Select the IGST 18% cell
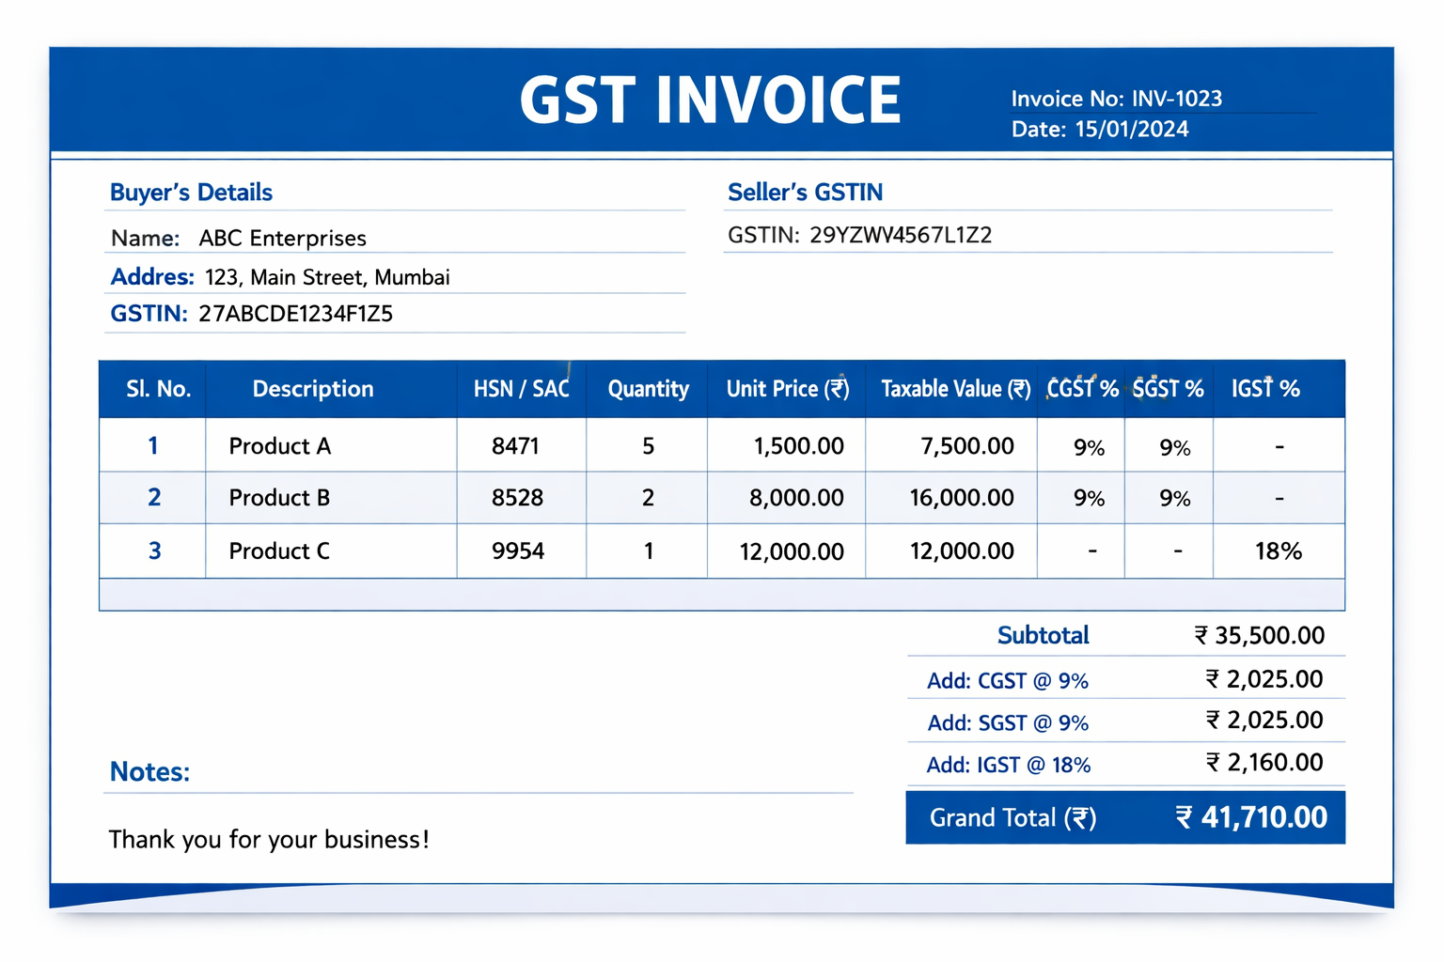 (1278, 551)
